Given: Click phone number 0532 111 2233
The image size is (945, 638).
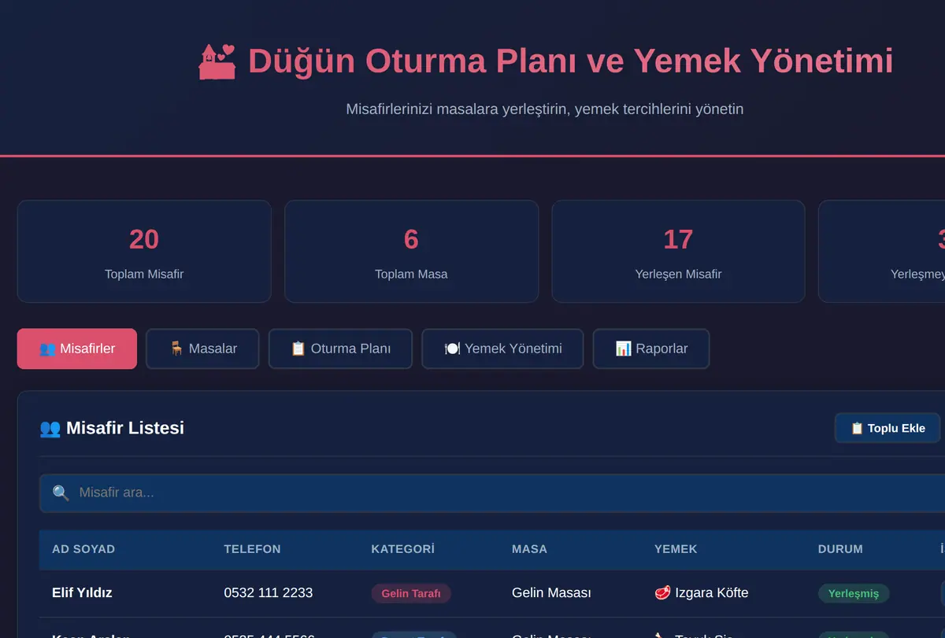Looking at the screenshot, I should pyautogui.click(x=268, y=593).
